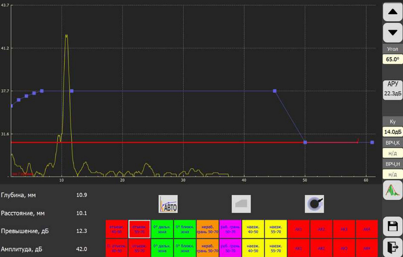403x257 pixels.
Task: Select the Угол 65.0° angle field
Action: coord(392,59)
